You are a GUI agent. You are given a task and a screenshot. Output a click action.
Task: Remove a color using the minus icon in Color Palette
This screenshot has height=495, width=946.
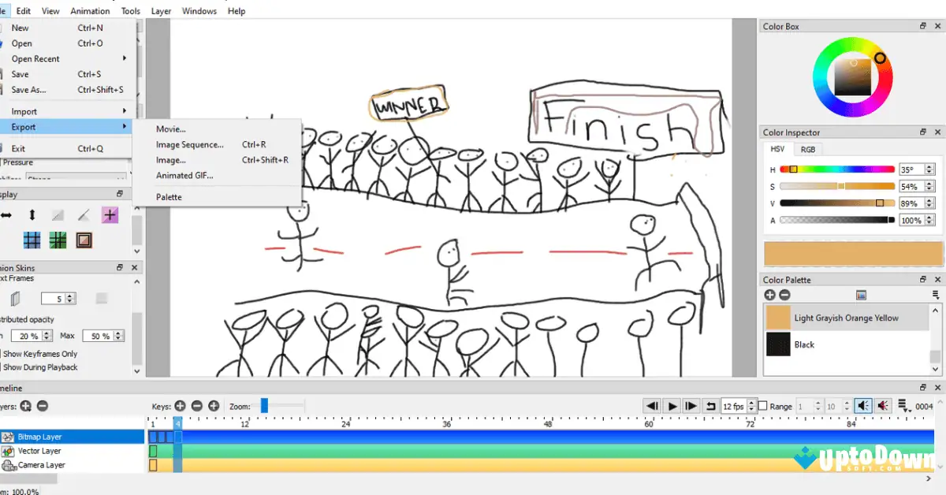pos(784,294)
